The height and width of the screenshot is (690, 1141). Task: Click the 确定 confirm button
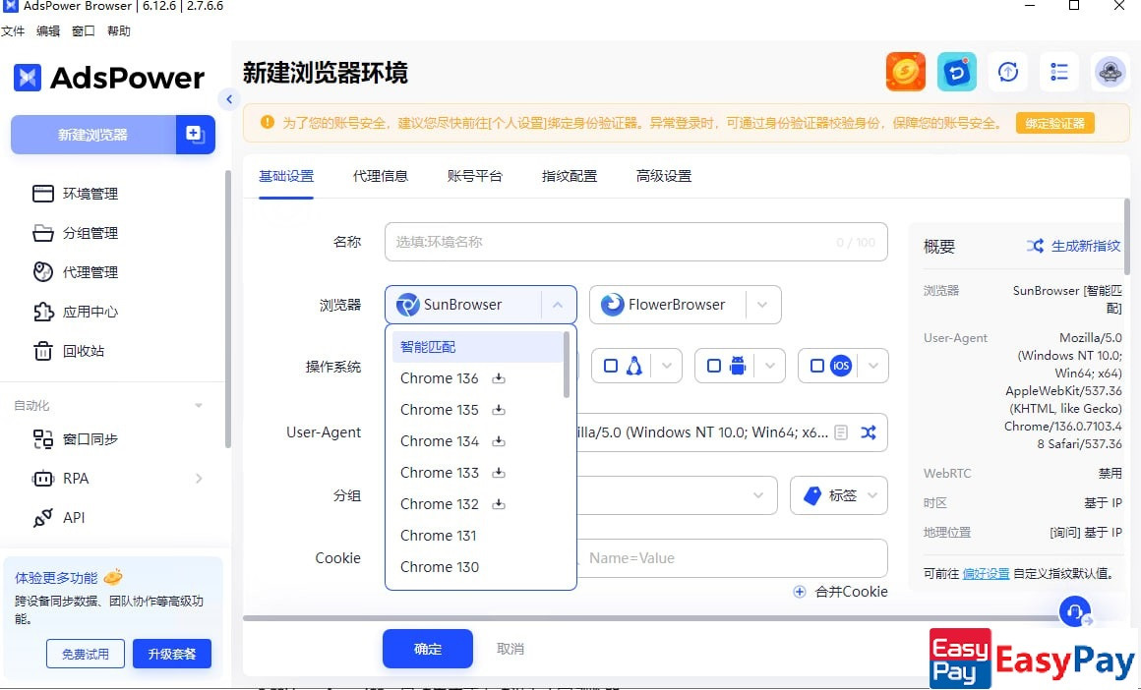tap(428, 649)
